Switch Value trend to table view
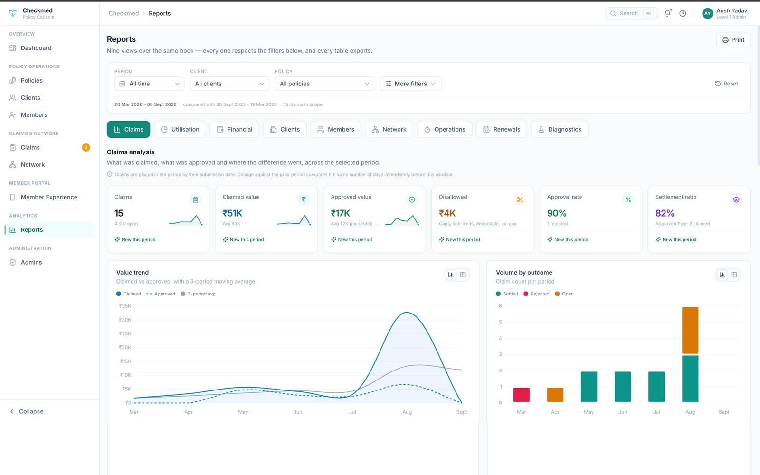Image resolution: width=760 pixels, height=475 pixels. 463,275
